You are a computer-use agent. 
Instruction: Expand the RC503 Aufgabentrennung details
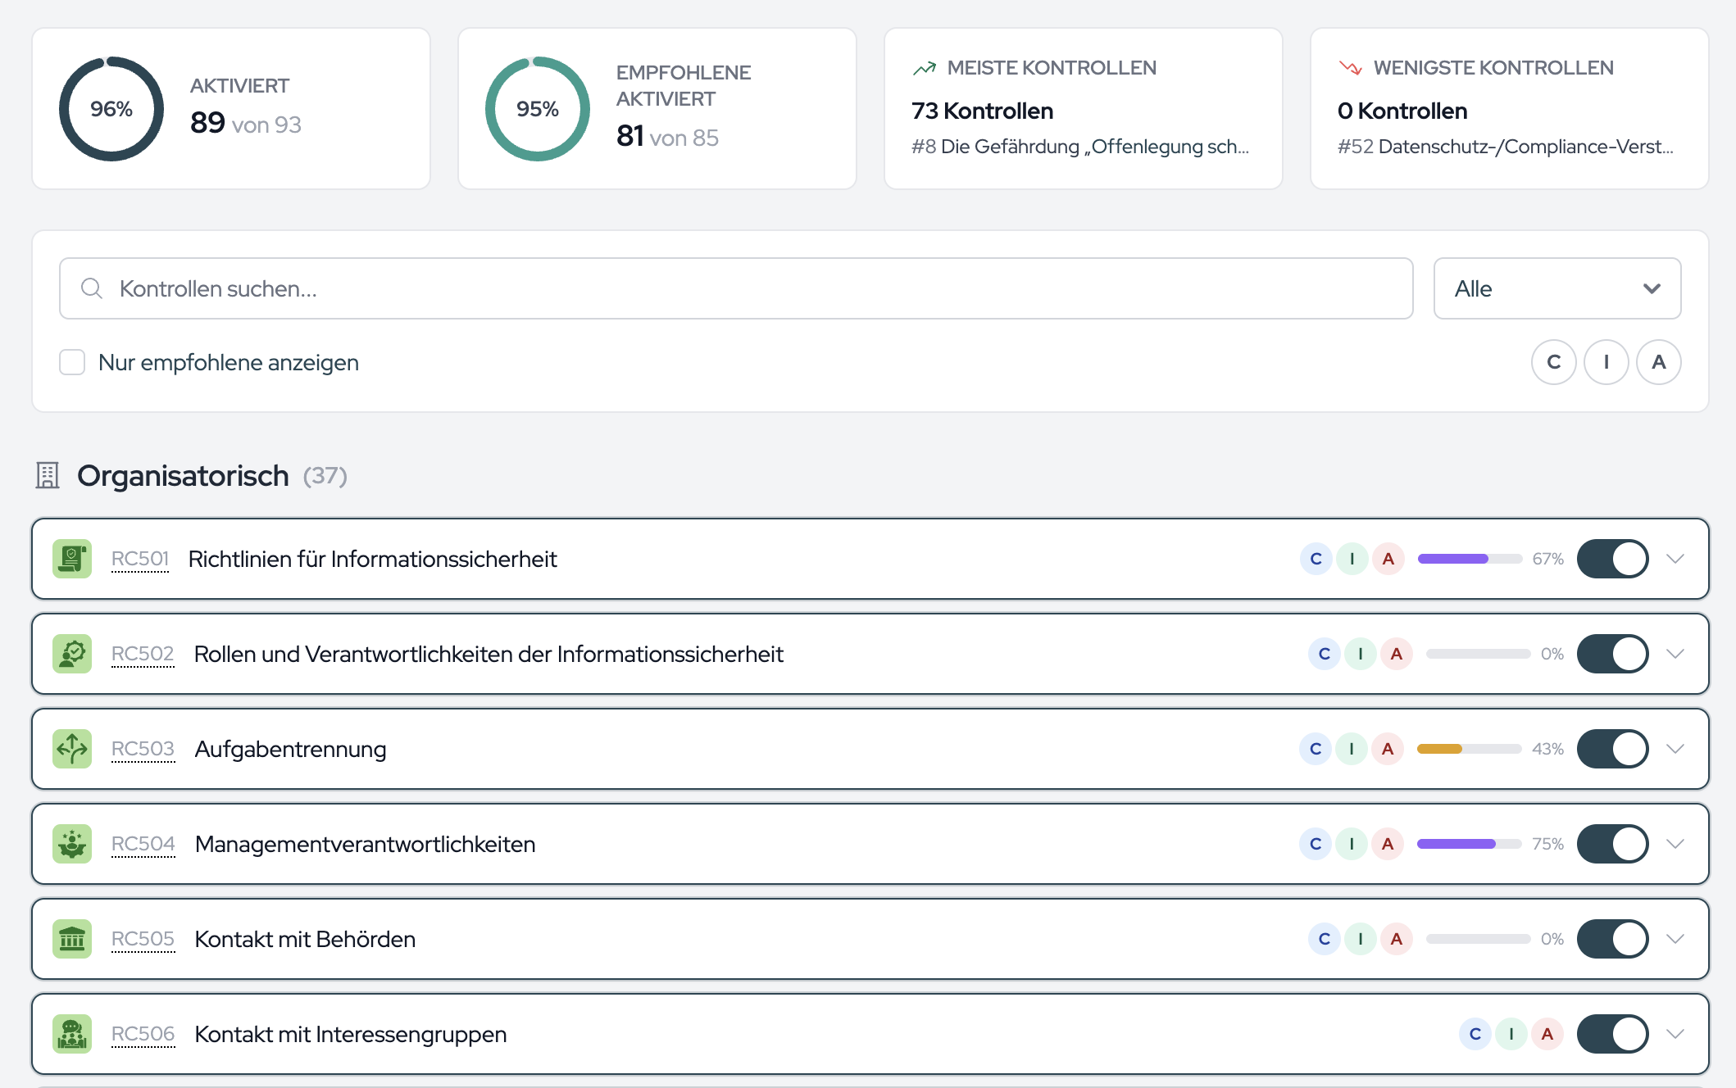[1675, 749]
